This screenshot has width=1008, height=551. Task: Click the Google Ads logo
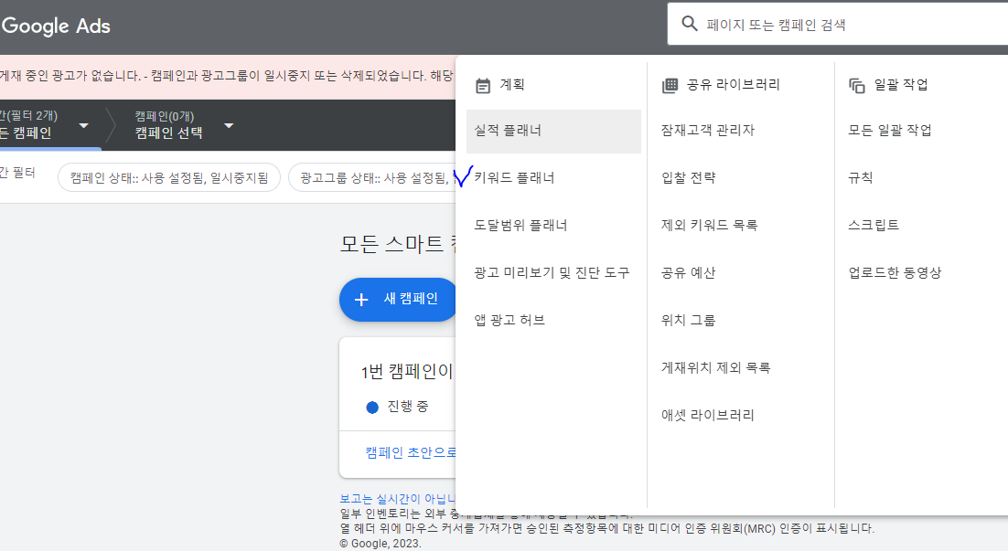pyautogui.click(x=57, y=26)
